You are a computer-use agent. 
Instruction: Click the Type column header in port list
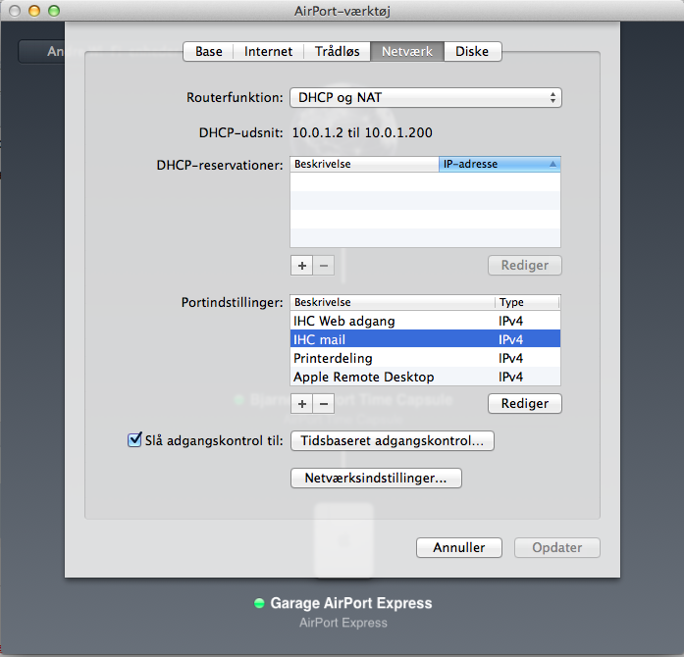click(526, 302)
